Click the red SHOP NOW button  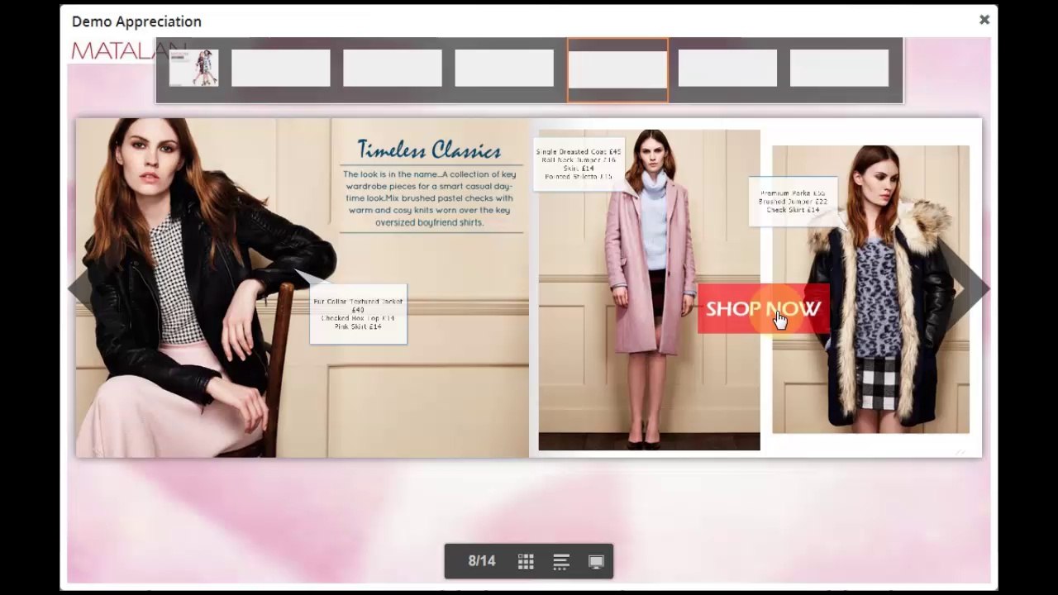pos(763,308)
